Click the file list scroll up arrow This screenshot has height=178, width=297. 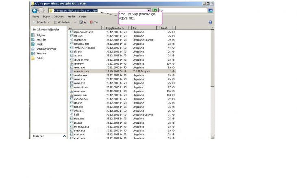click(212, 28)
